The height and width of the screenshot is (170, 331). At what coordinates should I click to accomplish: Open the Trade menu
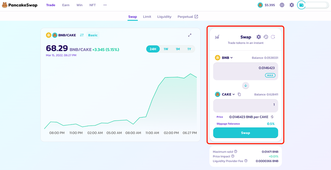[x=51, y=5]
